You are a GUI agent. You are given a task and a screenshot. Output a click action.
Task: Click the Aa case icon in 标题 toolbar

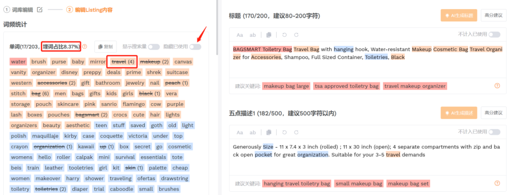(240, 35)
